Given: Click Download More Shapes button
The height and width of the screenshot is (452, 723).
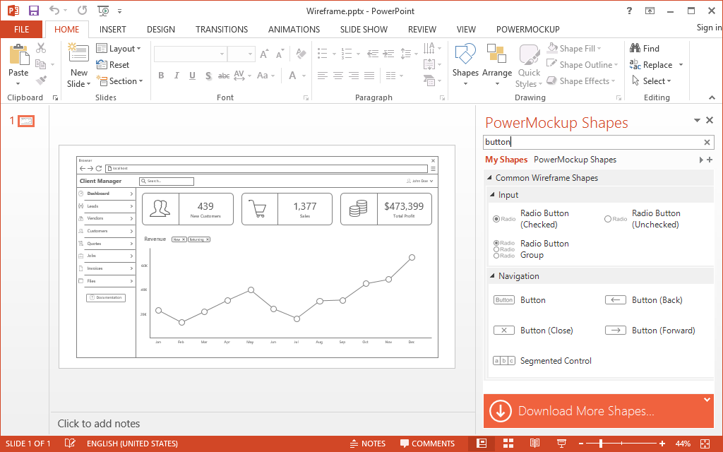Looking at the screenshot, I should tap(598, 410).
